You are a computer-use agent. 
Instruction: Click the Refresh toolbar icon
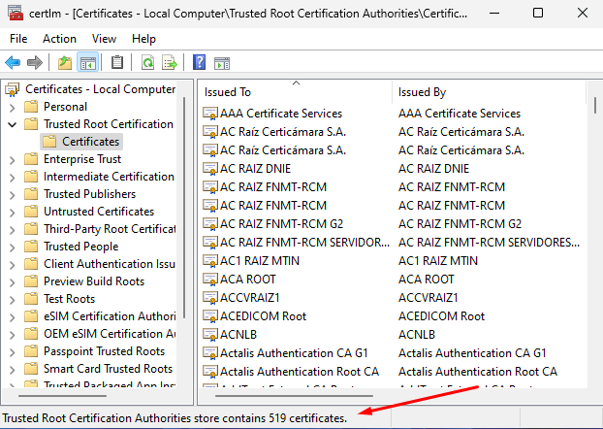[x=147, y=62]
